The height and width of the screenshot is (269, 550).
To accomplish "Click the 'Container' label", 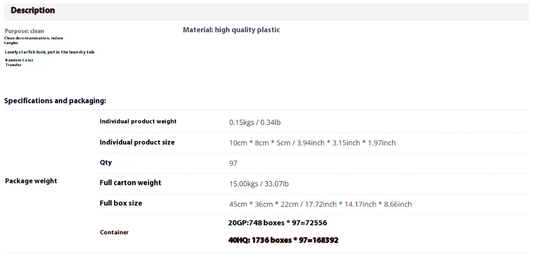I will pos(114,232).
